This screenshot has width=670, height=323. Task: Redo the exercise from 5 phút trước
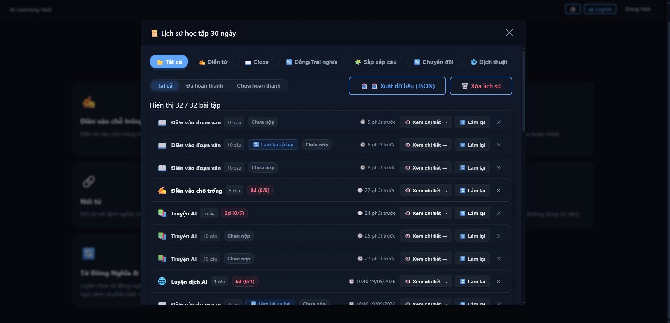coord(472,122)
